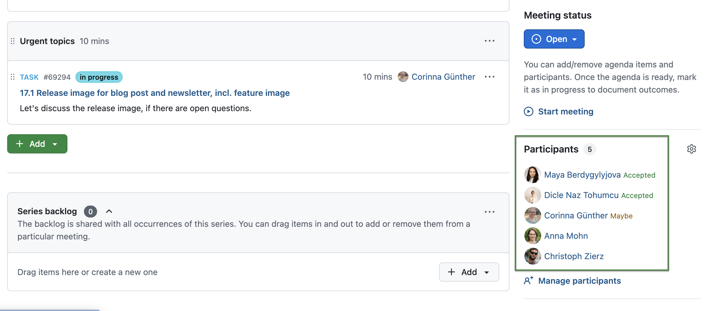Viewport: 706px width, 311px height.
Task: Click Christoph Zierz's profile picture
Action: 532,256
